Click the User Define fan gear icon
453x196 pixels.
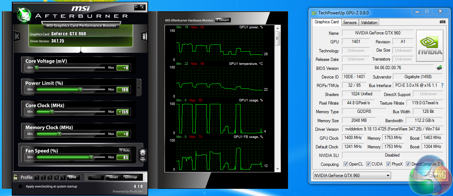142,155
